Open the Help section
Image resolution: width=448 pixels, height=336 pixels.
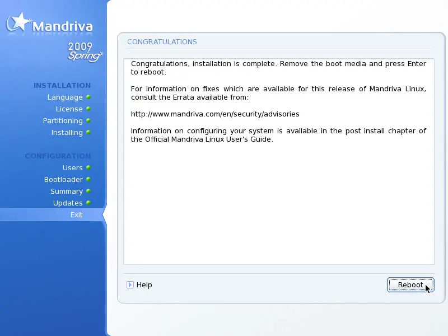point(144,285)
